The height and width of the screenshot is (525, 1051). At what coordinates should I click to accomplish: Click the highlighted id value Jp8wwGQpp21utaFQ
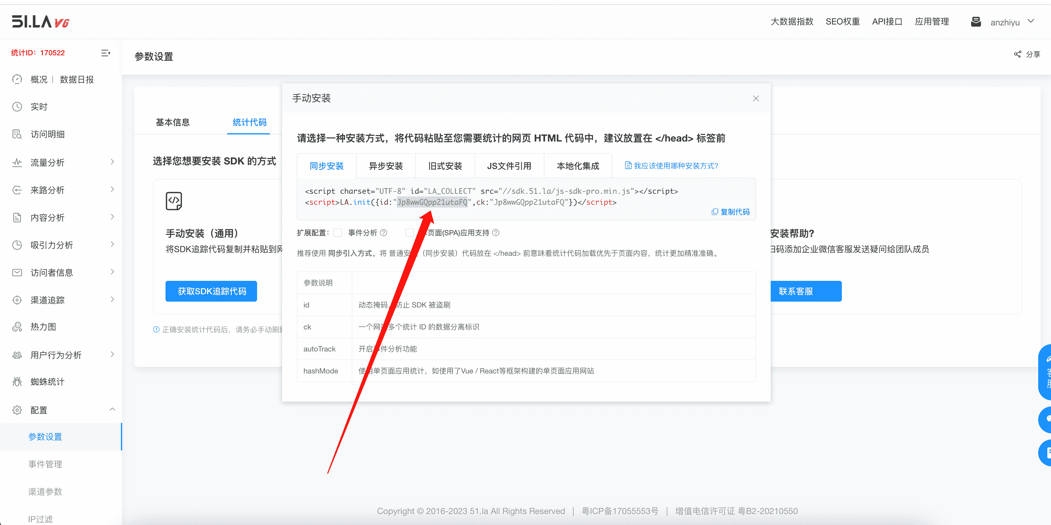click(432, 202)
